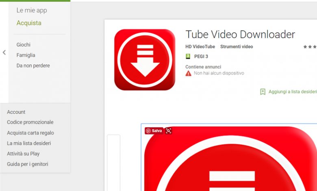Click the Pinterest Salva button
The height and width of the screenshot is (191, 317).
click(154, 131)
